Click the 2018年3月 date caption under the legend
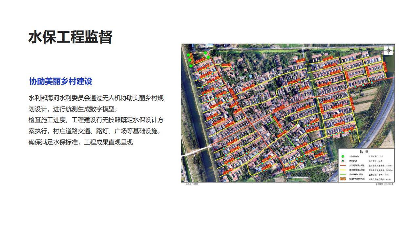The width and height of the screenshot is (420, 236). [384, 184]
